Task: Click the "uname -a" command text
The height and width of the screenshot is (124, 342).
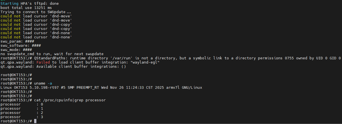Action: click(43, 83)
